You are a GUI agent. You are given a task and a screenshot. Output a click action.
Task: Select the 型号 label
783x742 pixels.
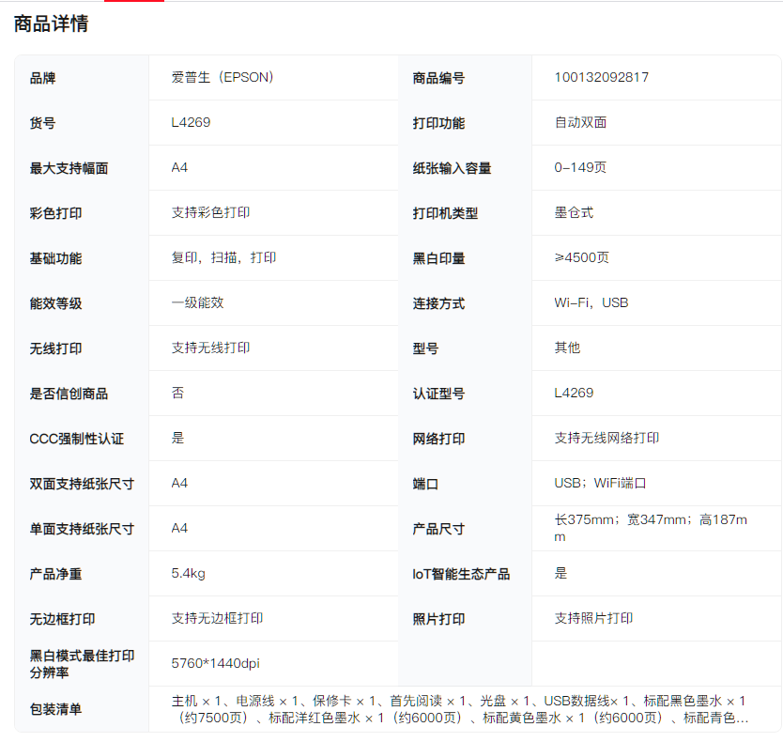(425, 348)
